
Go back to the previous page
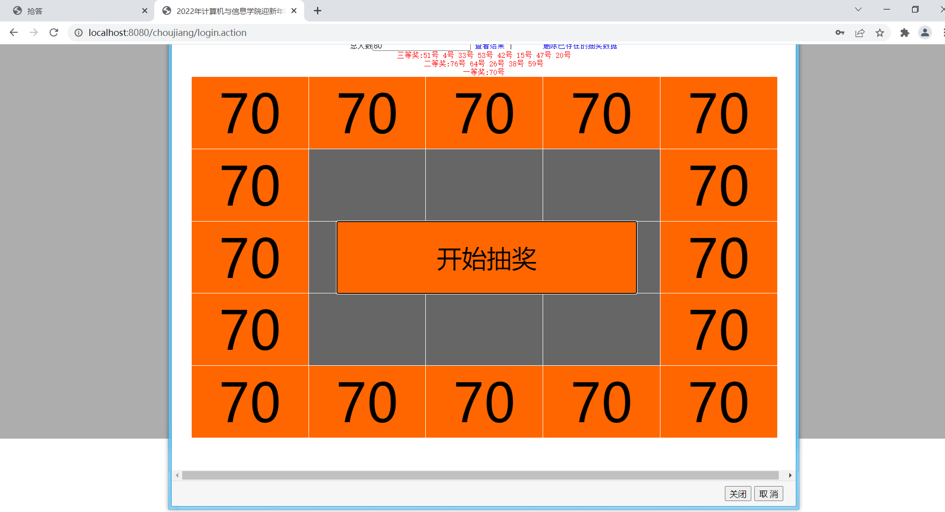pyautogui.click(x=13, y=32)
